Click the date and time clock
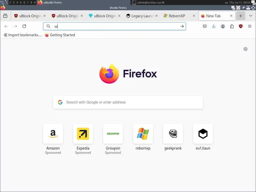 point(240,2)
